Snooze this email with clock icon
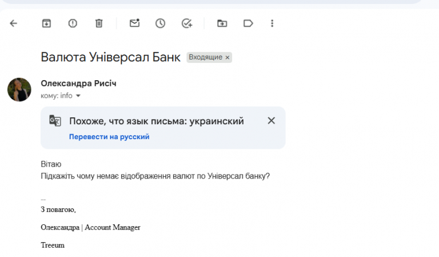This screenshot has width=439, height=257. point(161,23)
